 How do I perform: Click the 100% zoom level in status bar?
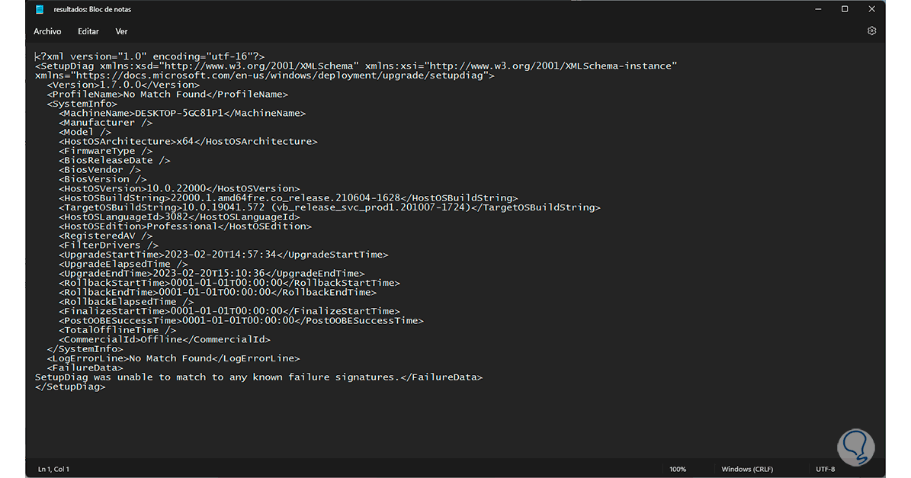678,469
